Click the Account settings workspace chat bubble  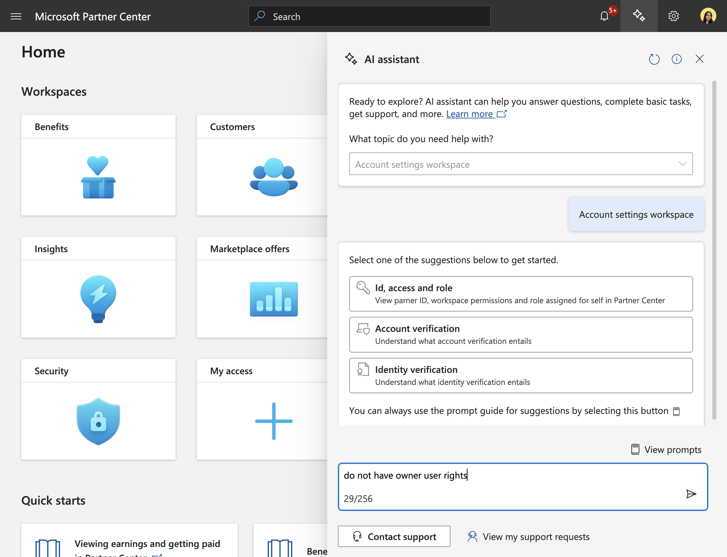tap(636, 214)
